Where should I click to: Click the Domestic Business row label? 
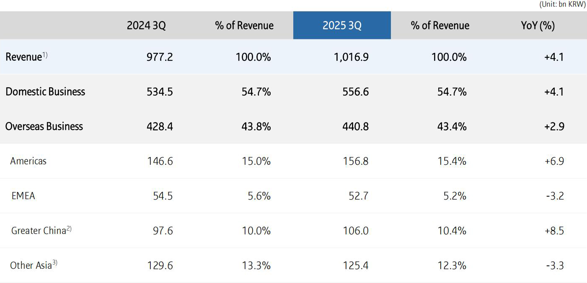coord(45,92)
